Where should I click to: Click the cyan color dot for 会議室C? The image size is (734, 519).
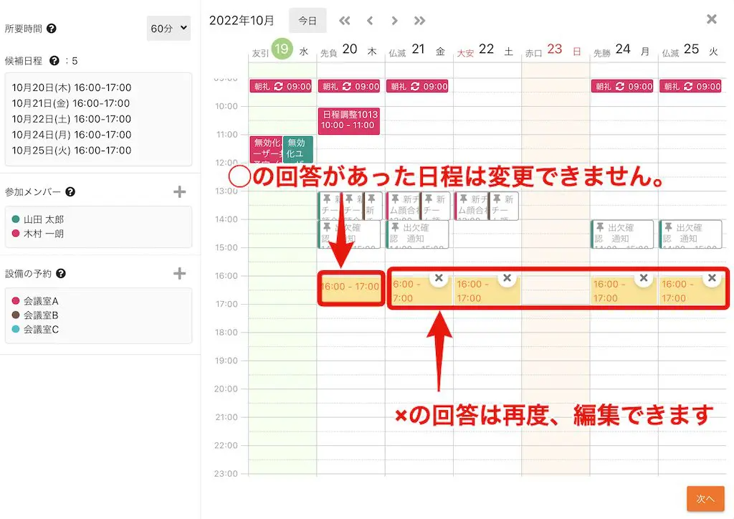16,329
